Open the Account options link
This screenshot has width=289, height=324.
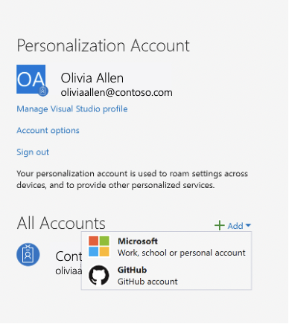pos(48,130)
